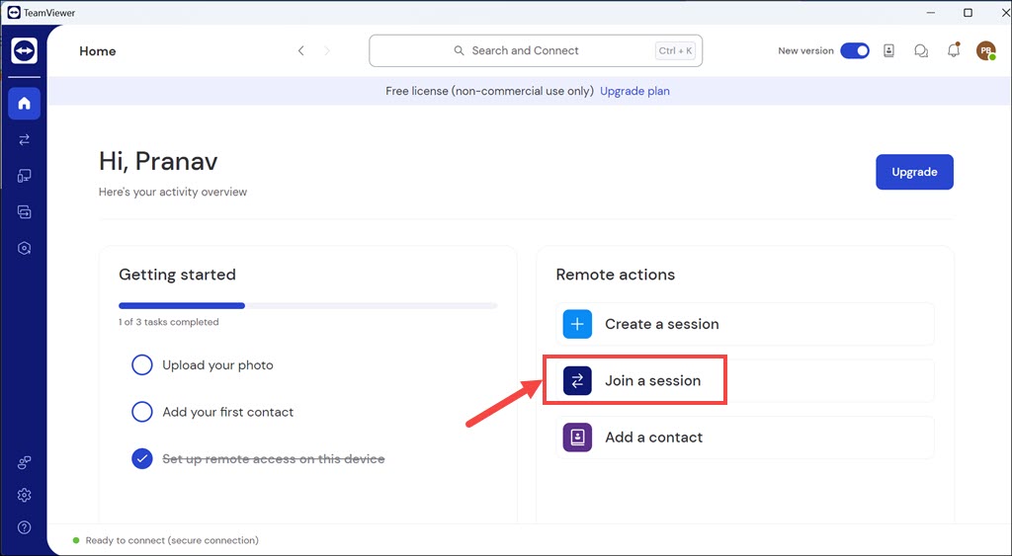The width and height of the screenshot is (1012, 556).
Task: Check the Add your first contact circle
Action: (142, 412)
